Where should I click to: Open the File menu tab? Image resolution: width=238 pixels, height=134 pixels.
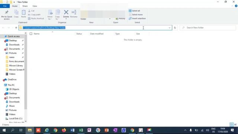5,6
